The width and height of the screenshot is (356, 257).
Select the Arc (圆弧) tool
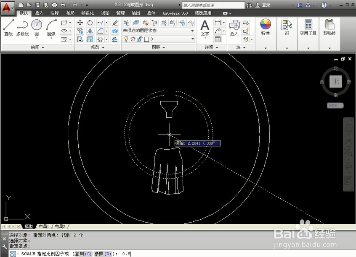pos(51,28)
